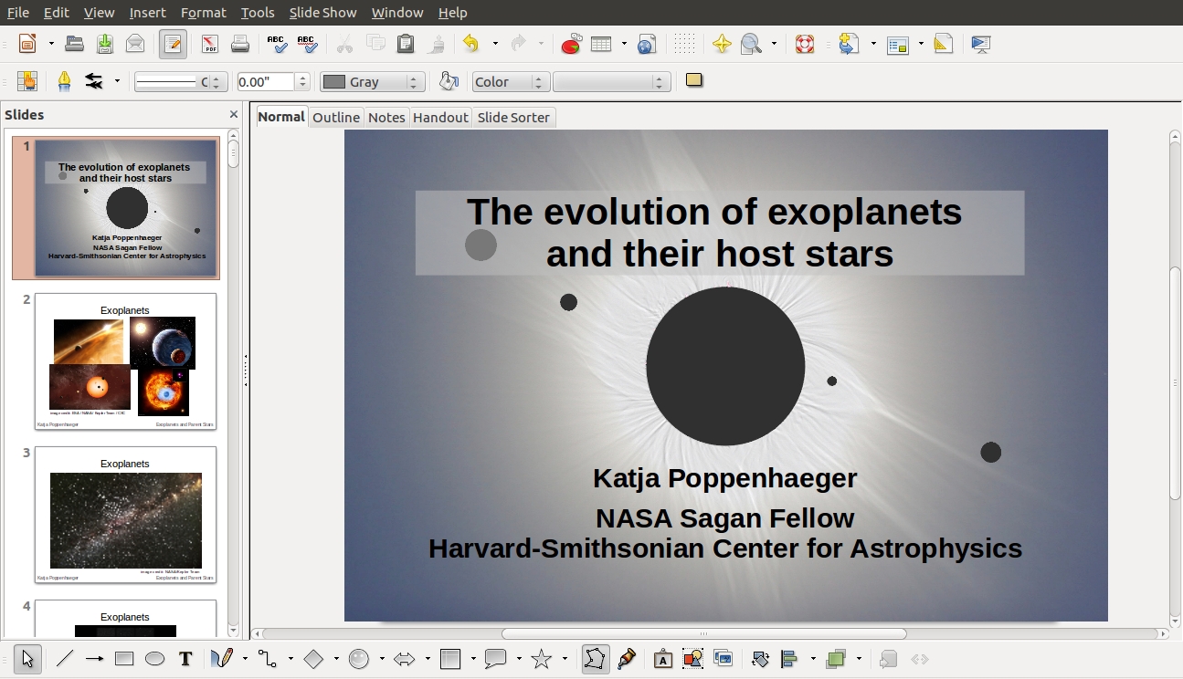Click the Save document icon
The image size is (1183, 679).
pos(105,44)
